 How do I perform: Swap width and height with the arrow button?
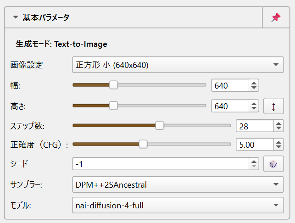click(273, 106)
